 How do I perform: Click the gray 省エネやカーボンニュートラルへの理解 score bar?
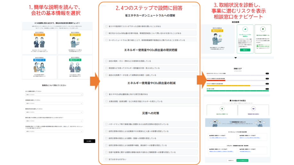(238, 75)
